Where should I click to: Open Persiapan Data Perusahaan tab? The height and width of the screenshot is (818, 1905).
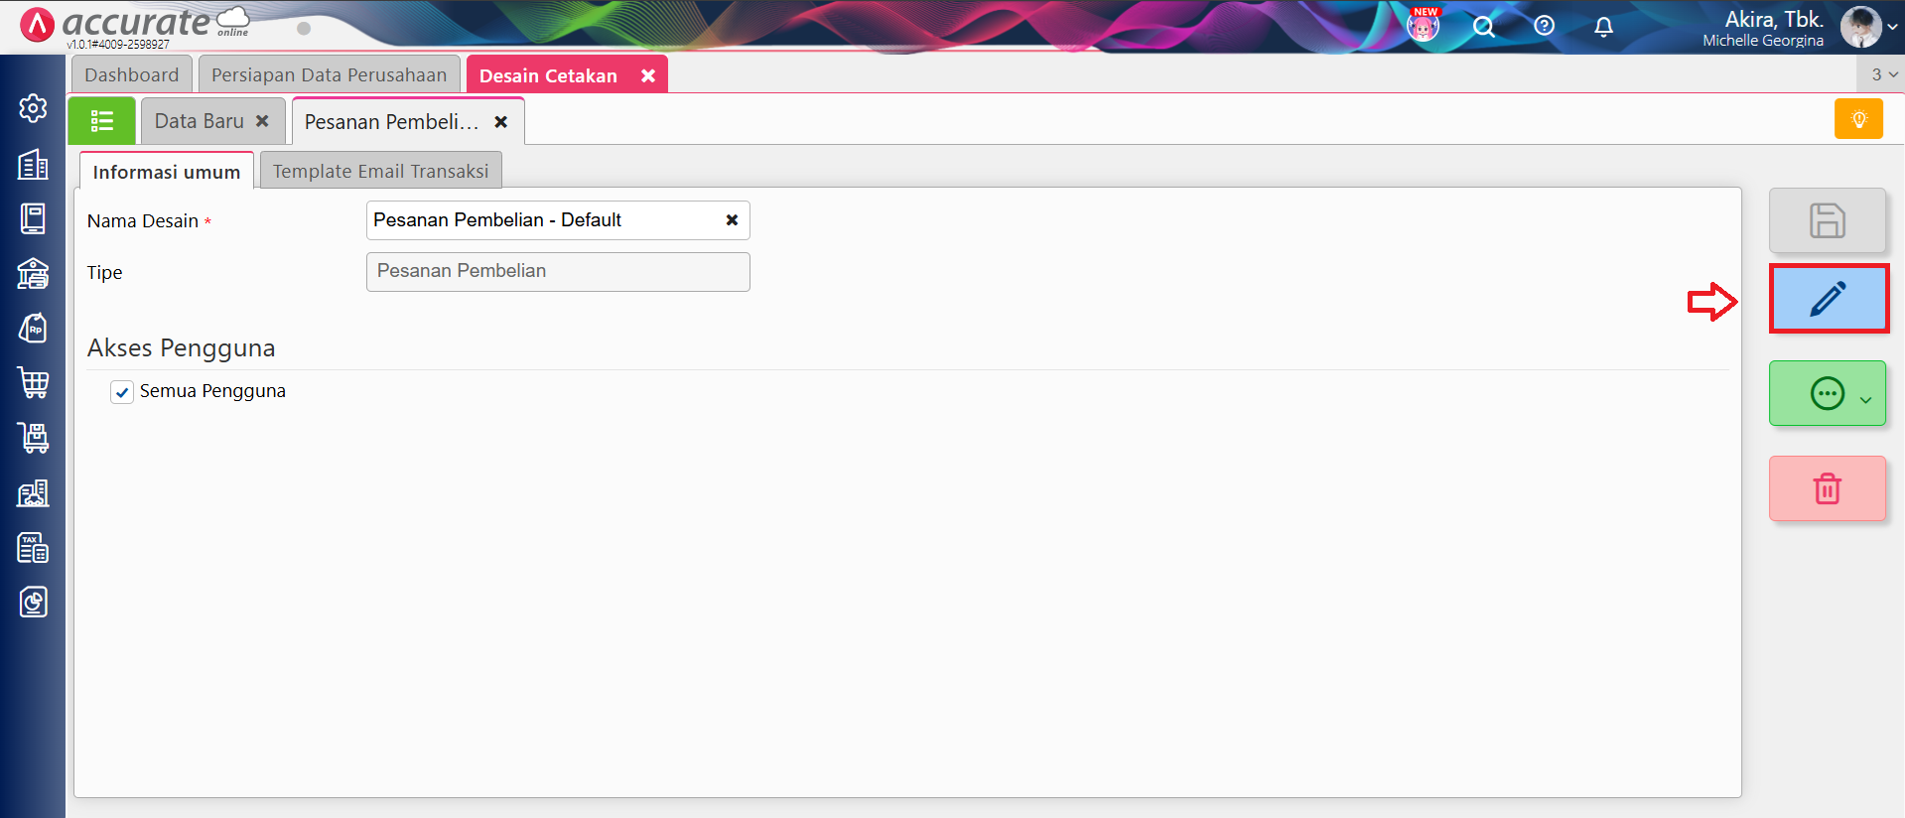point(329,75)
